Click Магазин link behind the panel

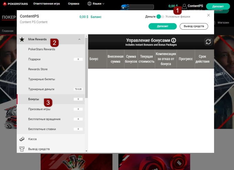coord(223,22)
